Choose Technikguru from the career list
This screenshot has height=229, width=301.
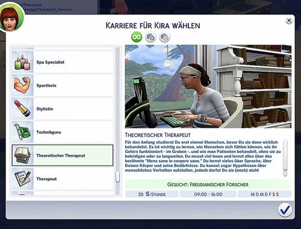[63, 132]
